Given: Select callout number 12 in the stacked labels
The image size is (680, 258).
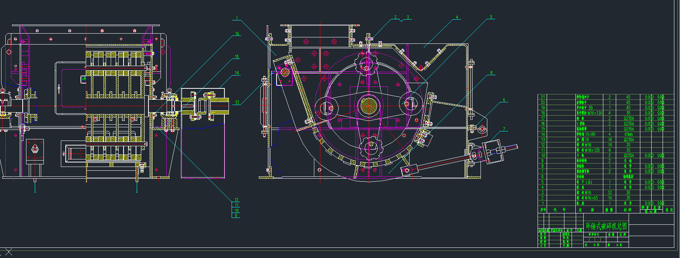Looking at the screenshot, I should pos(236,200).
